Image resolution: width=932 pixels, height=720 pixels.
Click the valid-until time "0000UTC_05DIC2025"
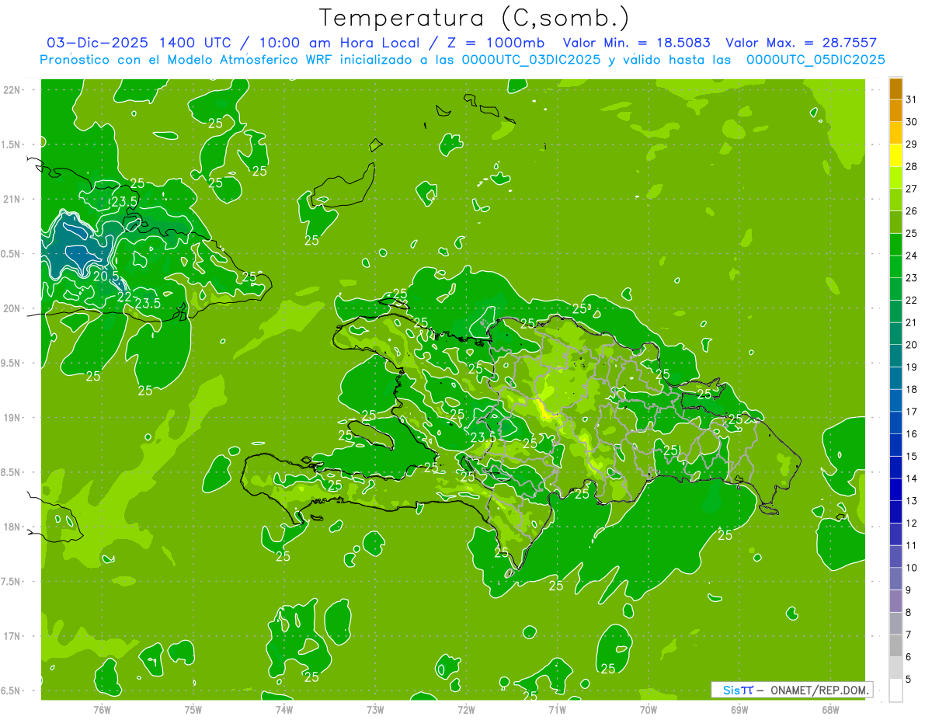click(x=815, y=60)
